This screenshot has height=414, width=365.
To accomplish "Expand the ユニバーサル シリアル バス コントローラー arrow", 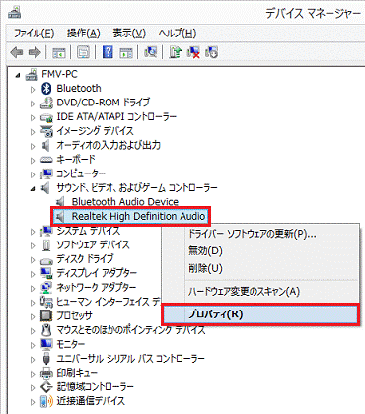I will pyautogui.click(x=33, y=359).
